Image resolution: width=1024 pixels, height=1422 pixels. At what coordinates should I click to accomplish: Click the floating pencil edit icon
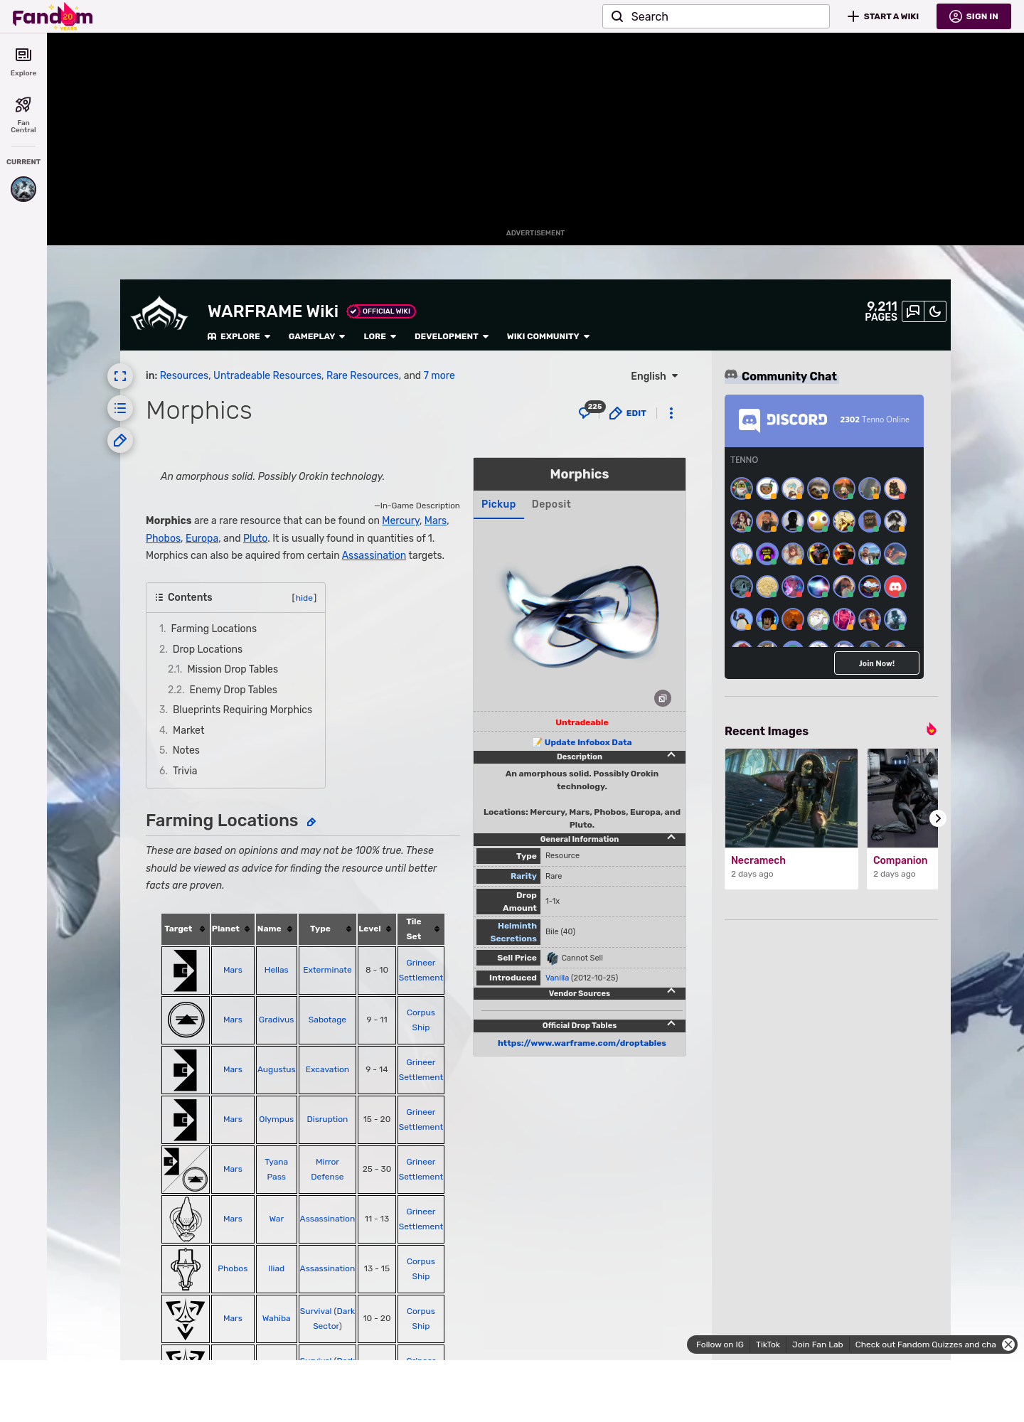point(120,440)
